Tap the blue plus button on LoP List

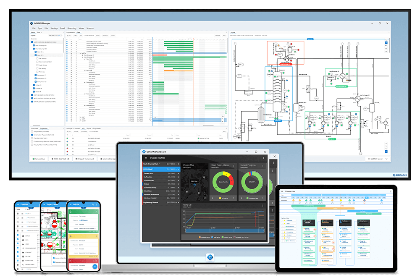[95, 266]
